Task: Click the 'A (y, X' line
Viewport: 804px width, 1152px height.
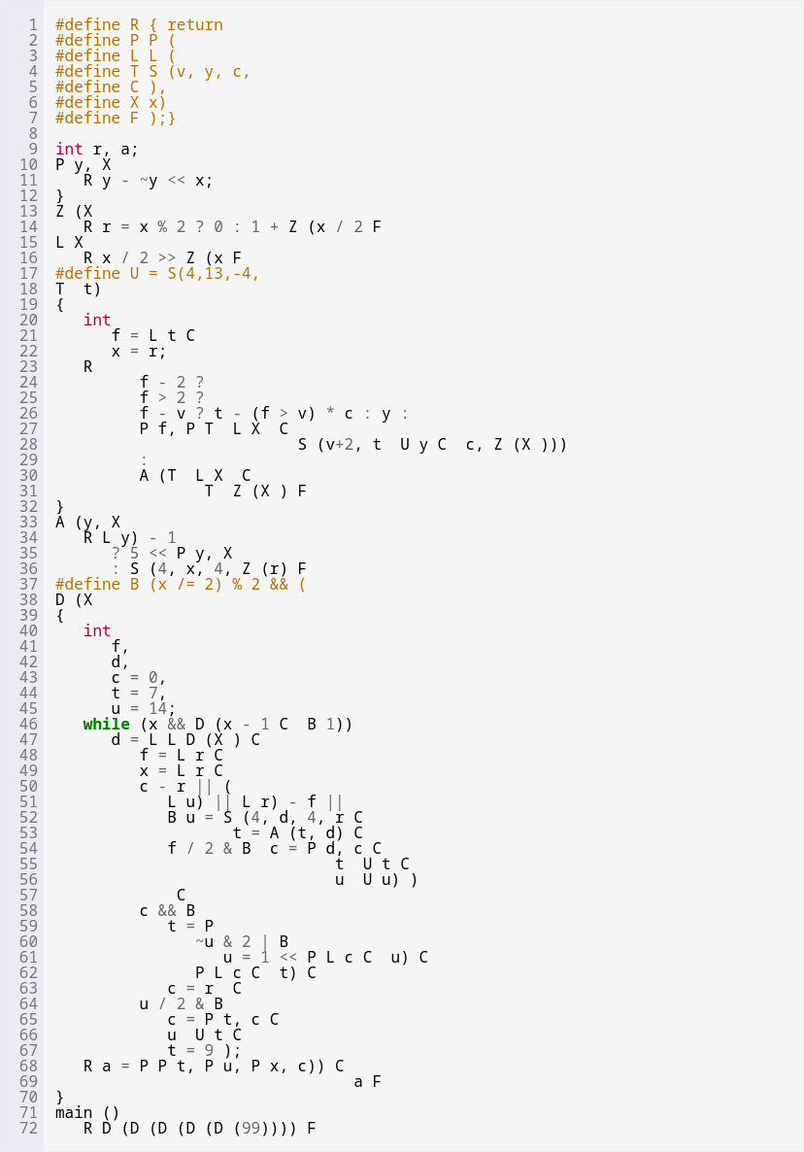Action: 87,523
